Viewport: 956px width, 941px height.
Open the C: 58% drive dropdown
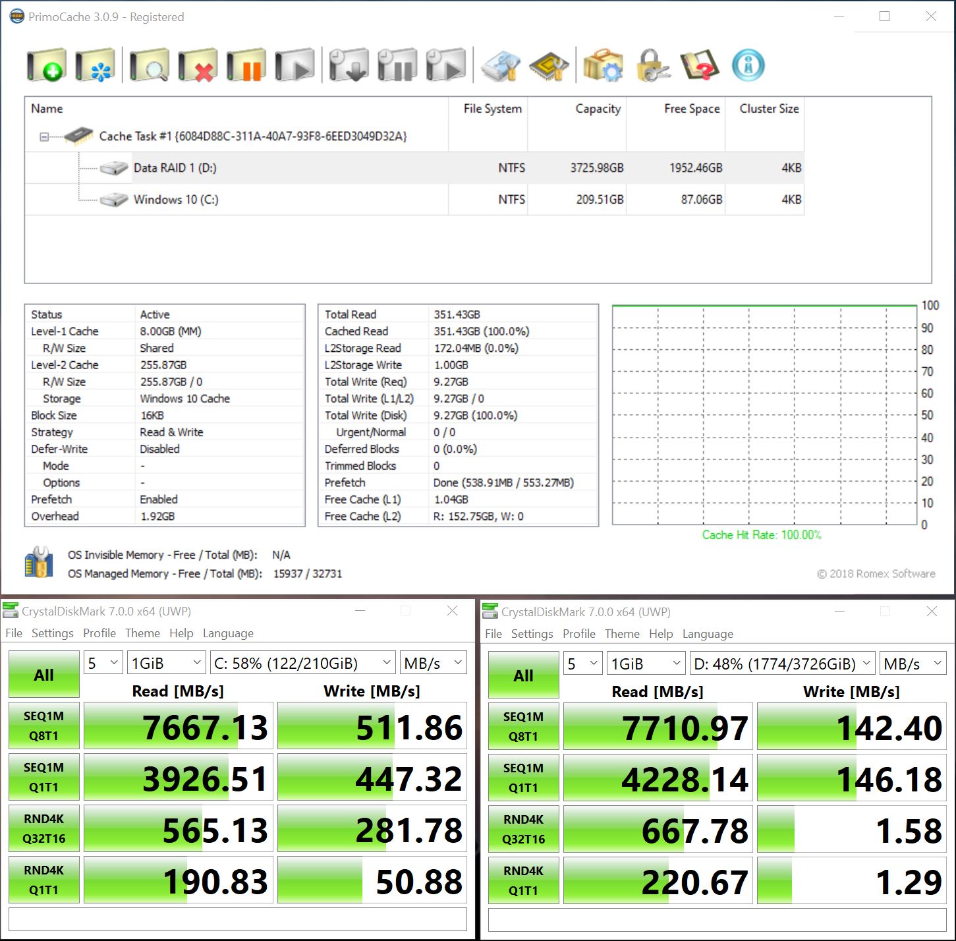[302, 663]
